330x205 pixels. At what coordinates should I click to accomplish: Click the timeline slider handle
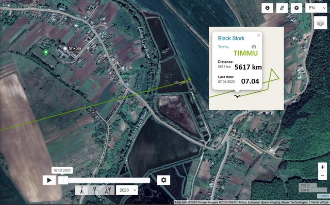63,180
